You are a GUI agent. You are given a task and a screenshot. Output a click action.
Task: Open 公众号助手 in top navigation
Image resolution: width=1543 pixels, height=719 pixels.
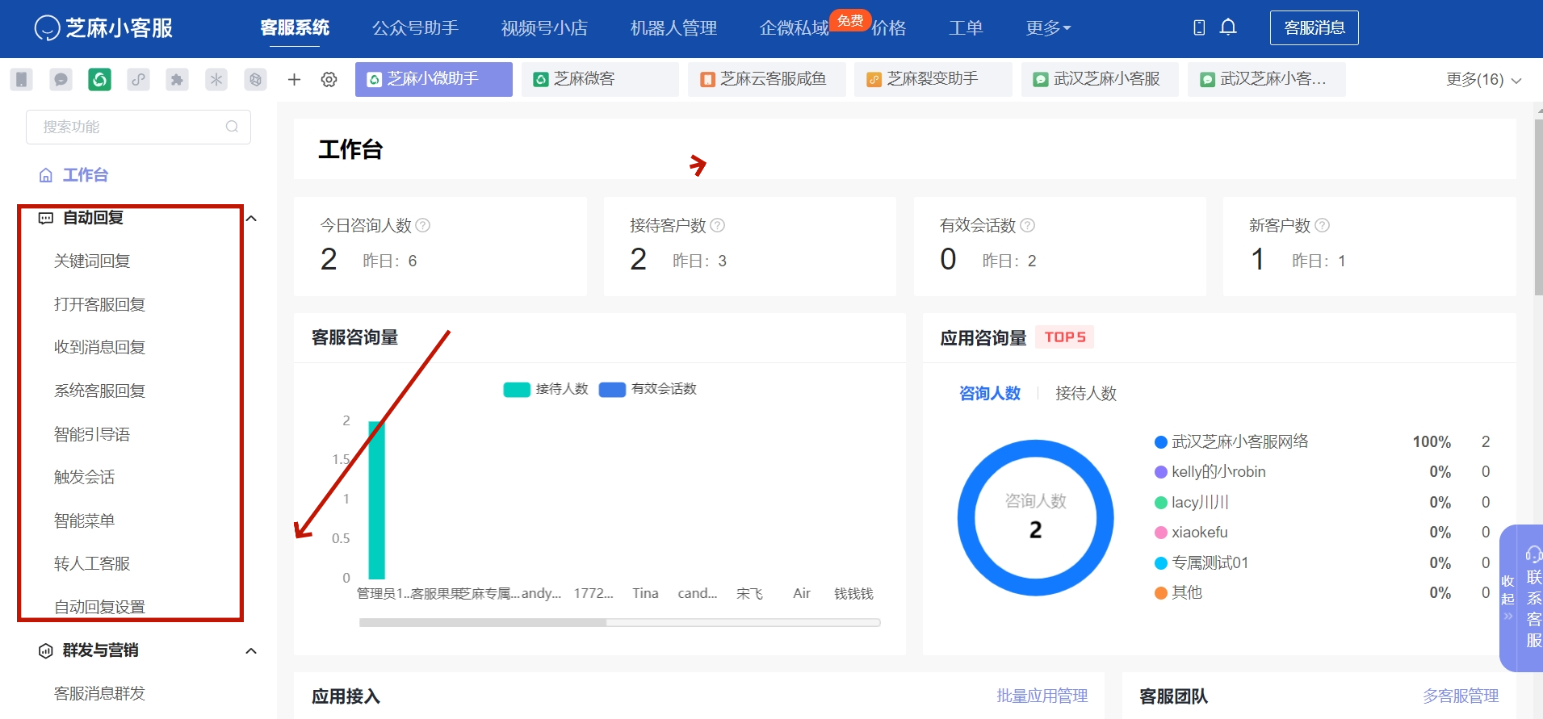tap(415, 27)
